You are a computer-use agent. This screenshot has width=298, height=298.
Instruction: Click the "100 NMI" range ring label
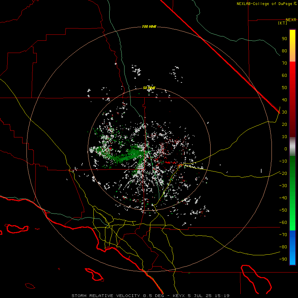[x=149, y=26]
